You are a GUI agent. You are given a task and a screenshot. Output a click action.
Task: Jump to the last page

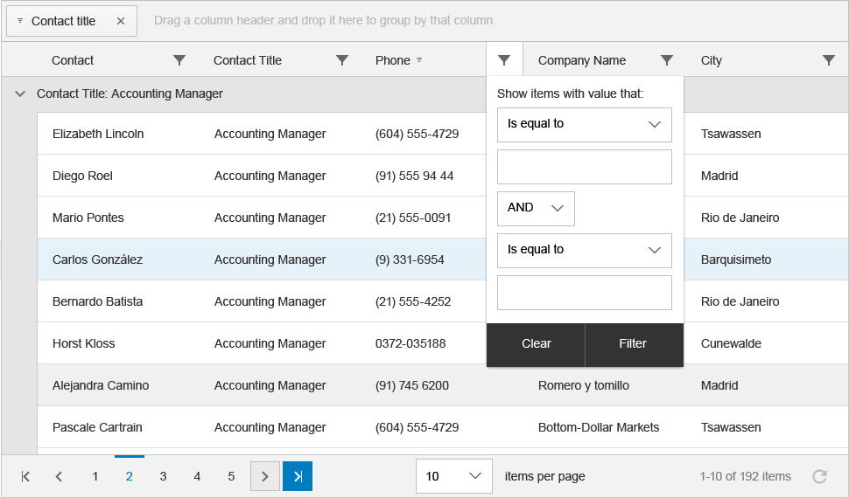[x=298, y=476]
